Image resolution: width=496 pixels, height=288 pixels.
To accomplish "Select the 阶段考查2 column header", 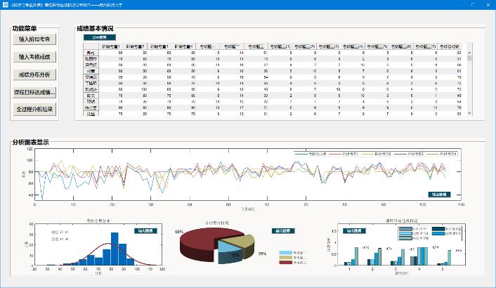I will pyautogui.click(x=136, y=46).
